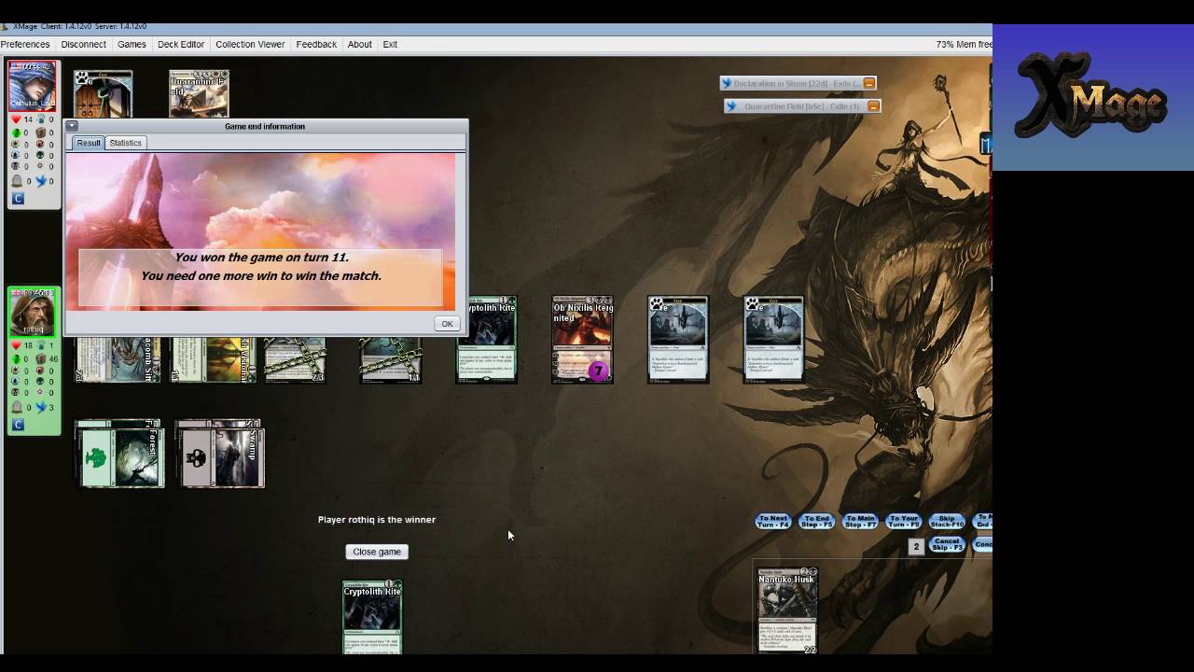Image resolution: width=1194 pixels, height=672 pixels.
Task: Click Quarantine Field exile window title
Action: (x=801, y=106)
